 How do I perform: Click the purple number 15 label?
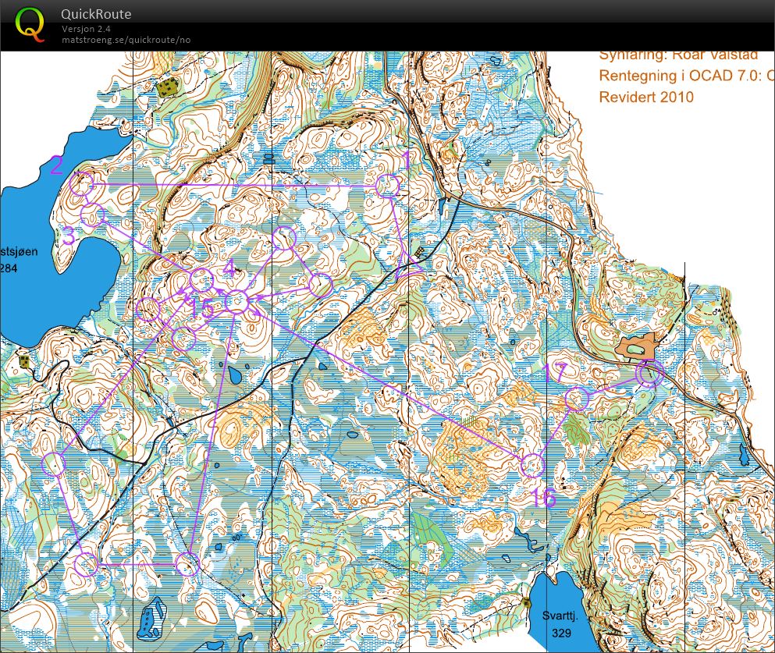[202, 309]
